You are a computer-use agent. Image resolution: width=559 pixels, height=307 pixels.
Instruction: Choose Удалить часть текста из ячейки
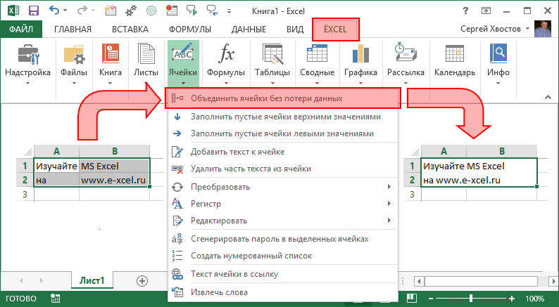coord(283,169)
